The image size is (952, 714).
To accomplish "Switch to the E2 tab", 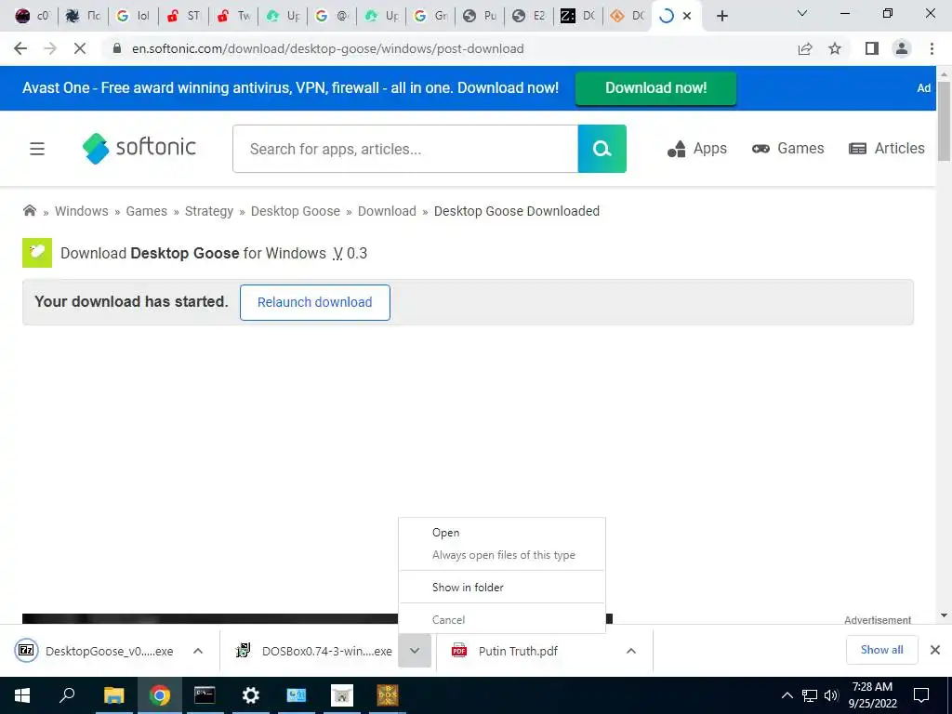I will [x=528, y=16].
